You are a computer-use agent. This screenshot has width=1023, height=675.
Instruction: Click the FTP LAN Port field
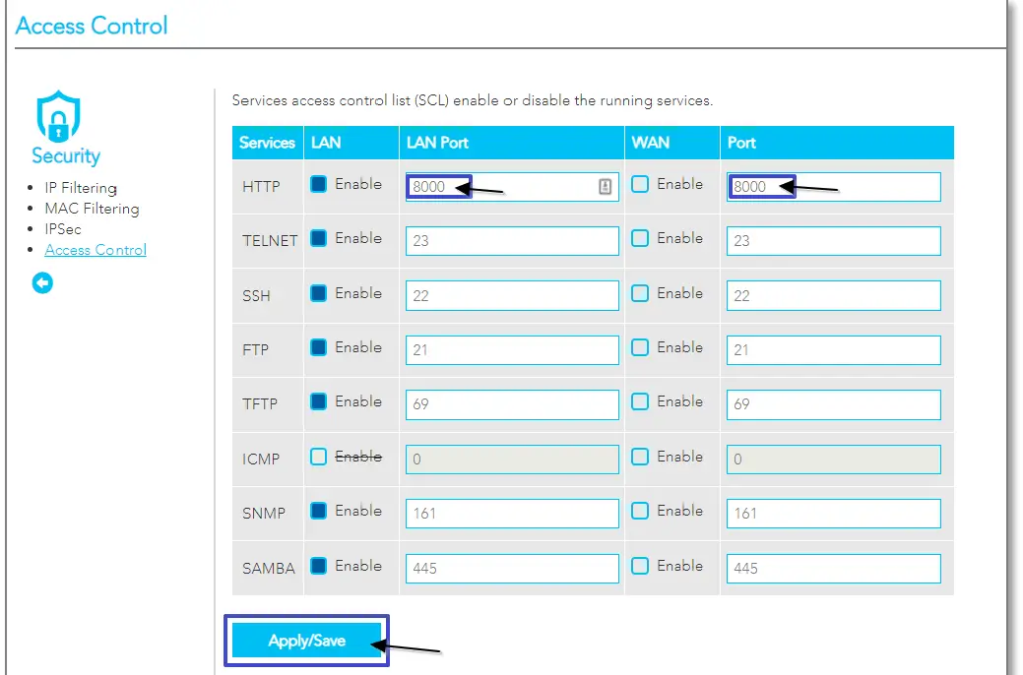(512, 349)
